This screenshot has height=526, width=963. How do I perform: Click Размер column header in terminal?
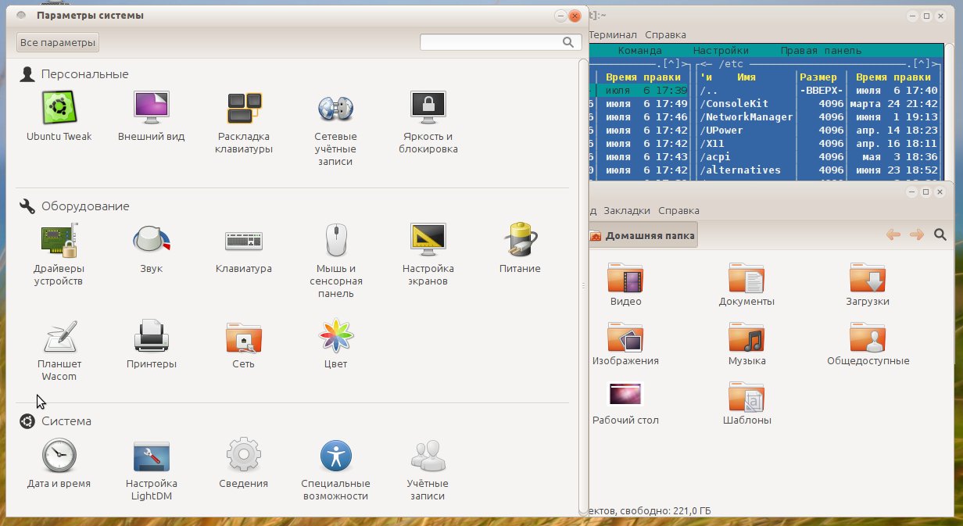818,77
